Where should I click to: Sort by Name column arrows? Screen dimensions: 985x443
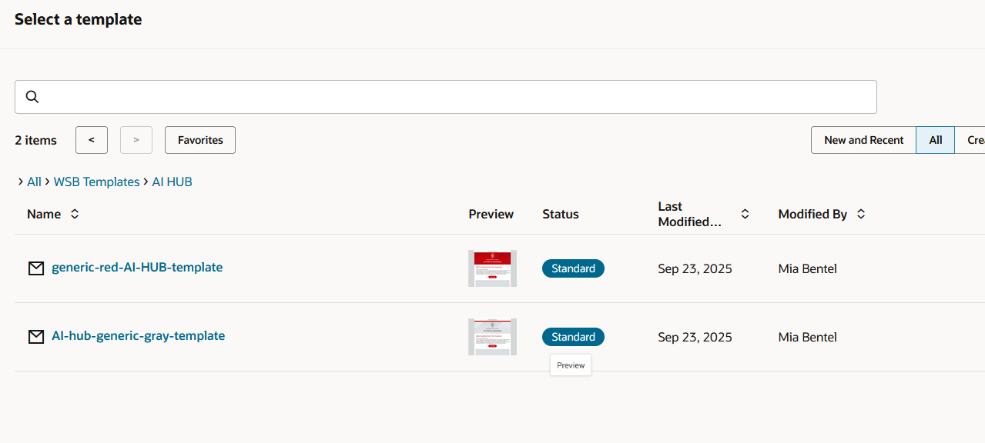(75, 215)
